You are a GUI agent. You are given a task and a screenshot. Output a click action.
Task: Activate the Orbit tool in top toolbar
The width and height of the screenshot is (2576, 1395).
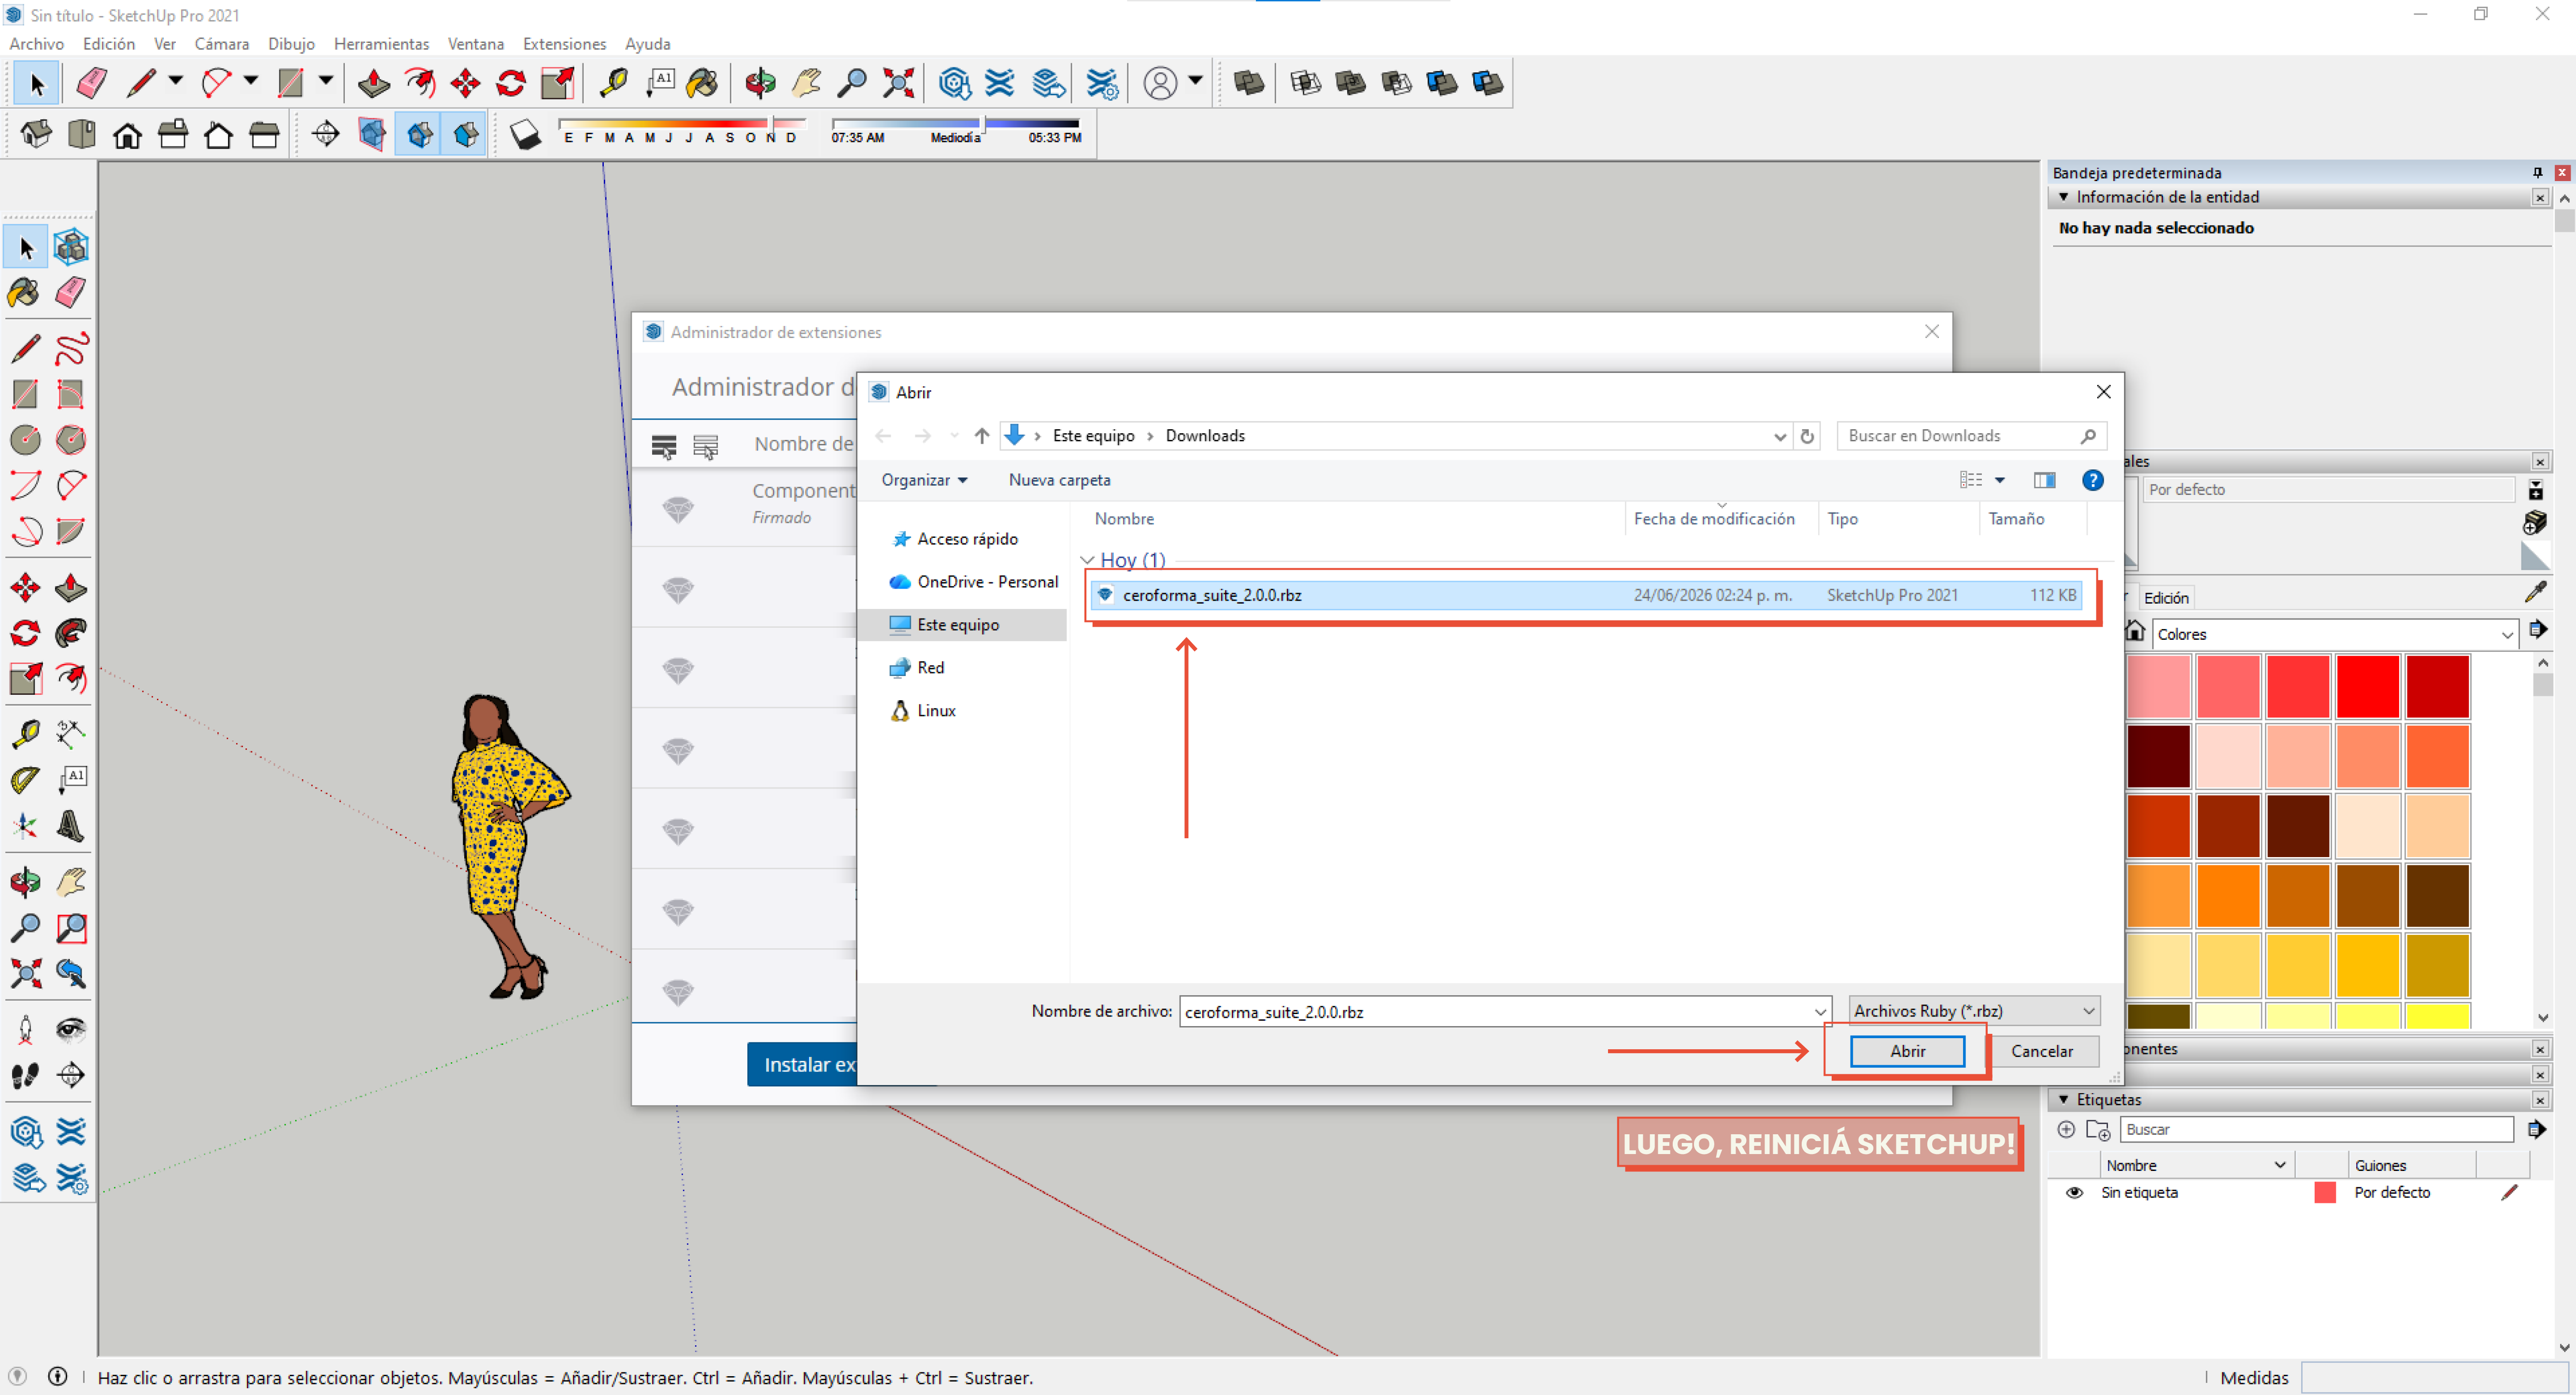(760, 83)
